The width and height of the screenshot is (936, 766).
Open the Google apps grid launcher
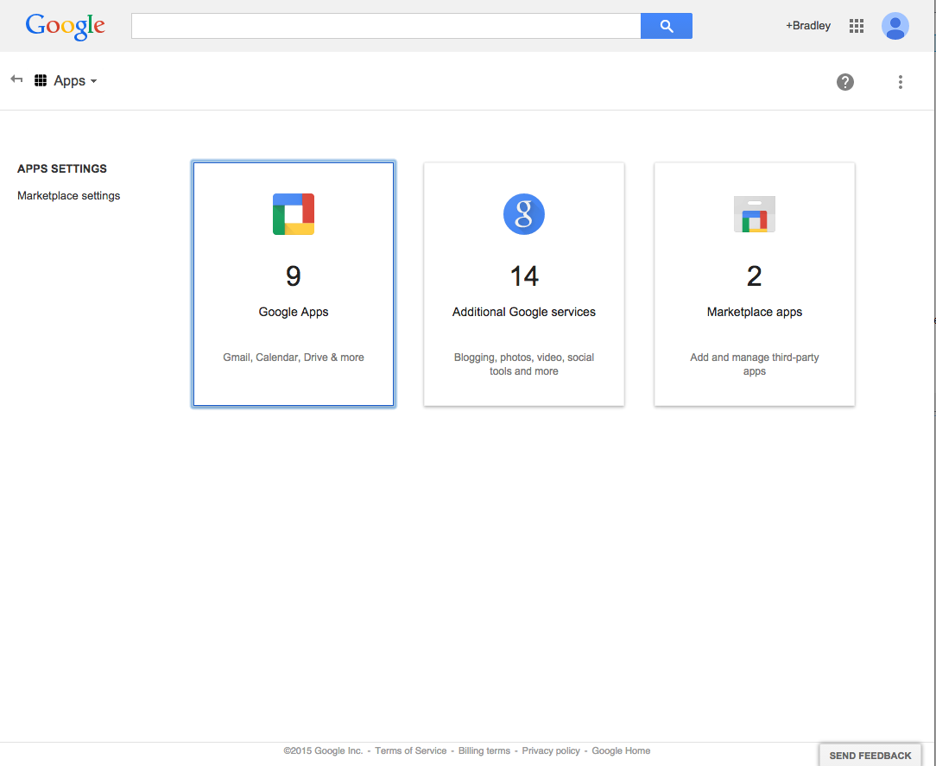tap(856, 26)
